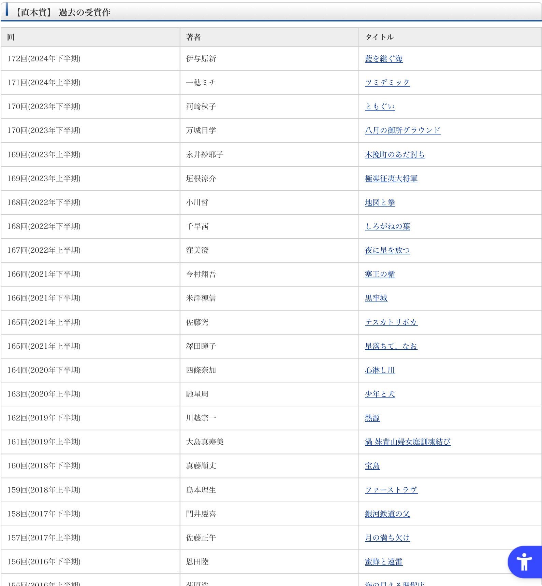The image size is (542, 586).
Task: Open the link 藍を継ぐ海
Action: [x=384, y=59]
